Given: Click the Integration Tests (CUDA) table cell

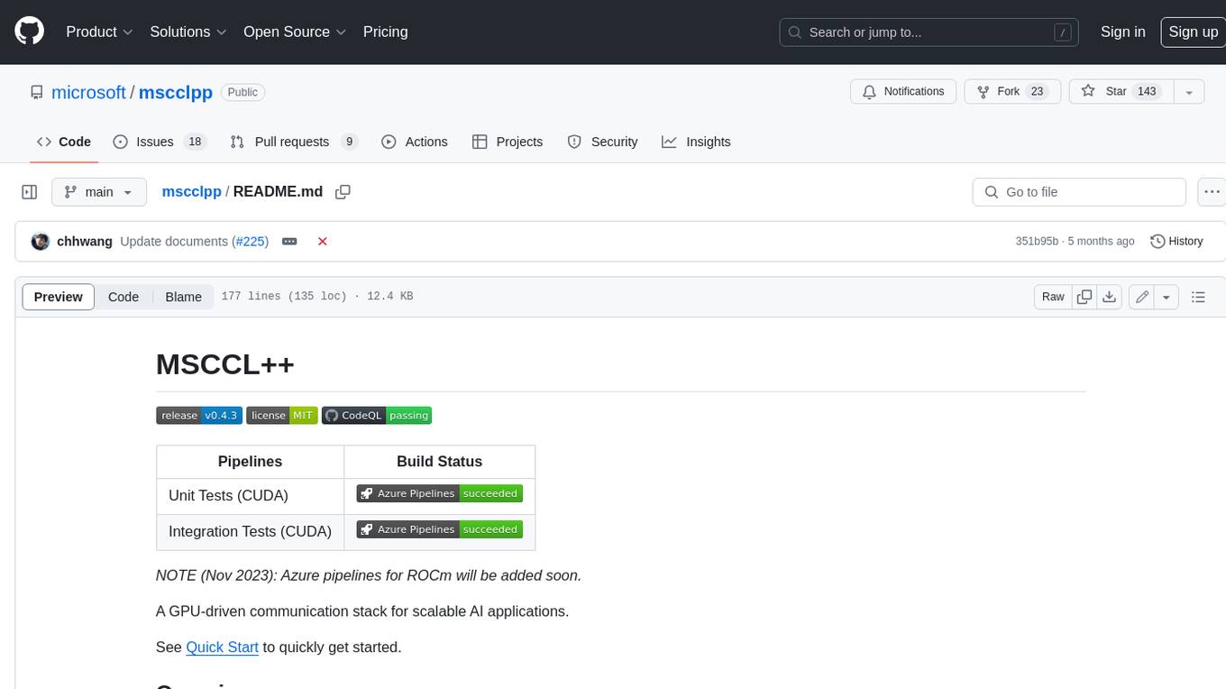Looking at the screenshot, I should click(250, 532).
